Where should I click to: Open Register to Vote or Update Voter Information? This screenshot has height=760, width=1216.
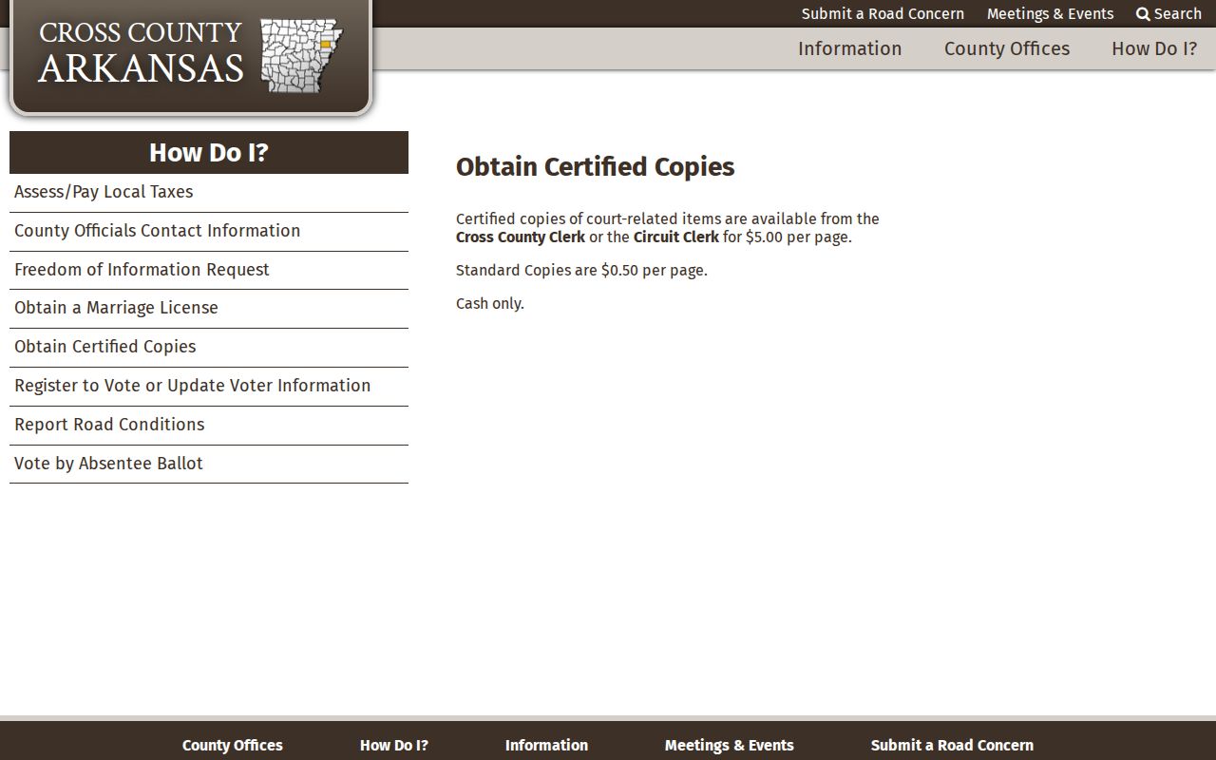(x=209, y=386)
